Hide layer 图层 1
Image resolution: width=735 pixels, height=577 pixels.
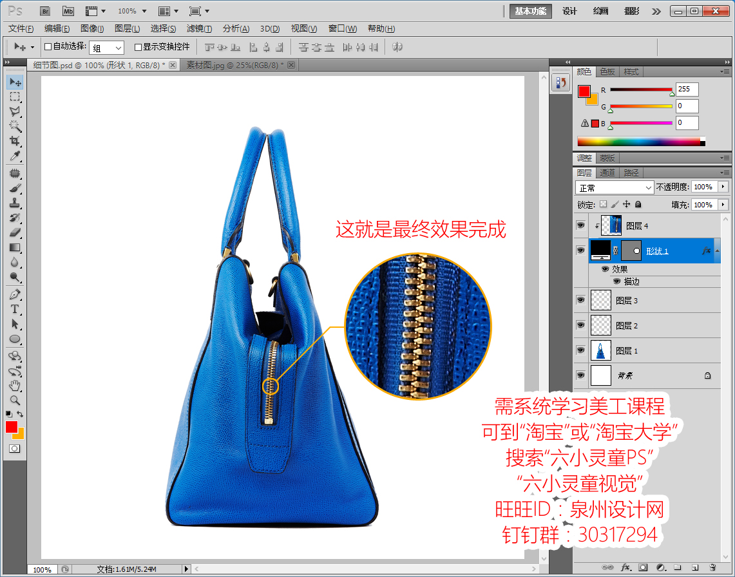[581, 350]
